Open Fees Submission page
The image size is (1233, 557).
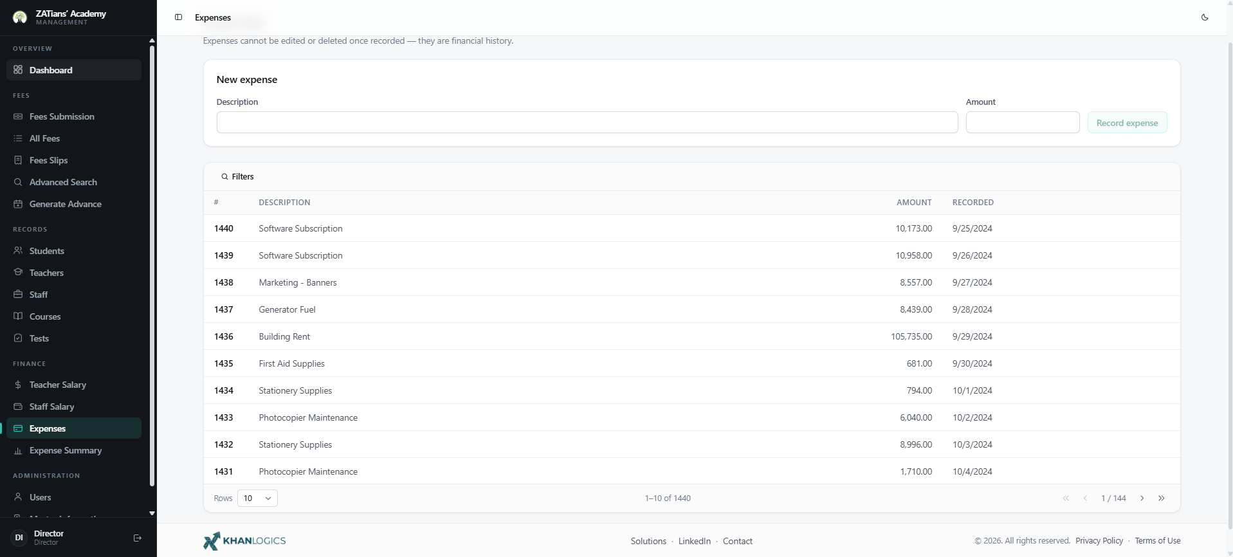74,116
